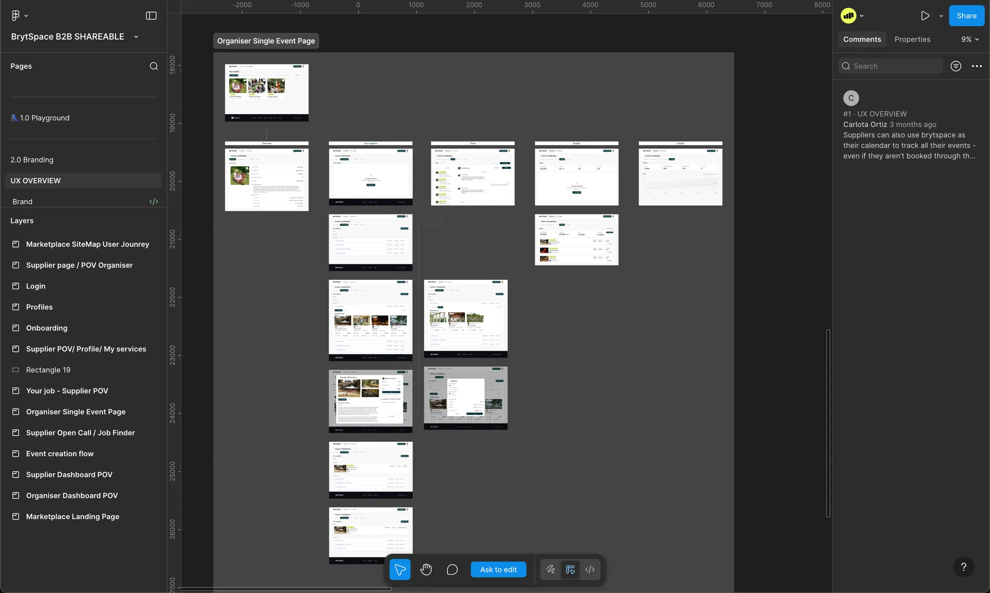This screenshot has height=593, width=990.
Task: Toggle the Dev Mode code icon in toolbar
Action: (x=590, y=569)
